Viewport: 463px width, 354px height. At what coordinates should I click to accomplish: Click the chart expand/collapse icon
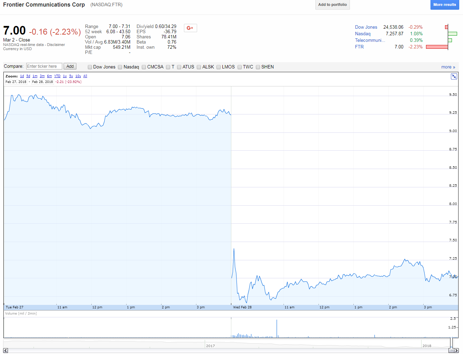(x=454, y=76)
